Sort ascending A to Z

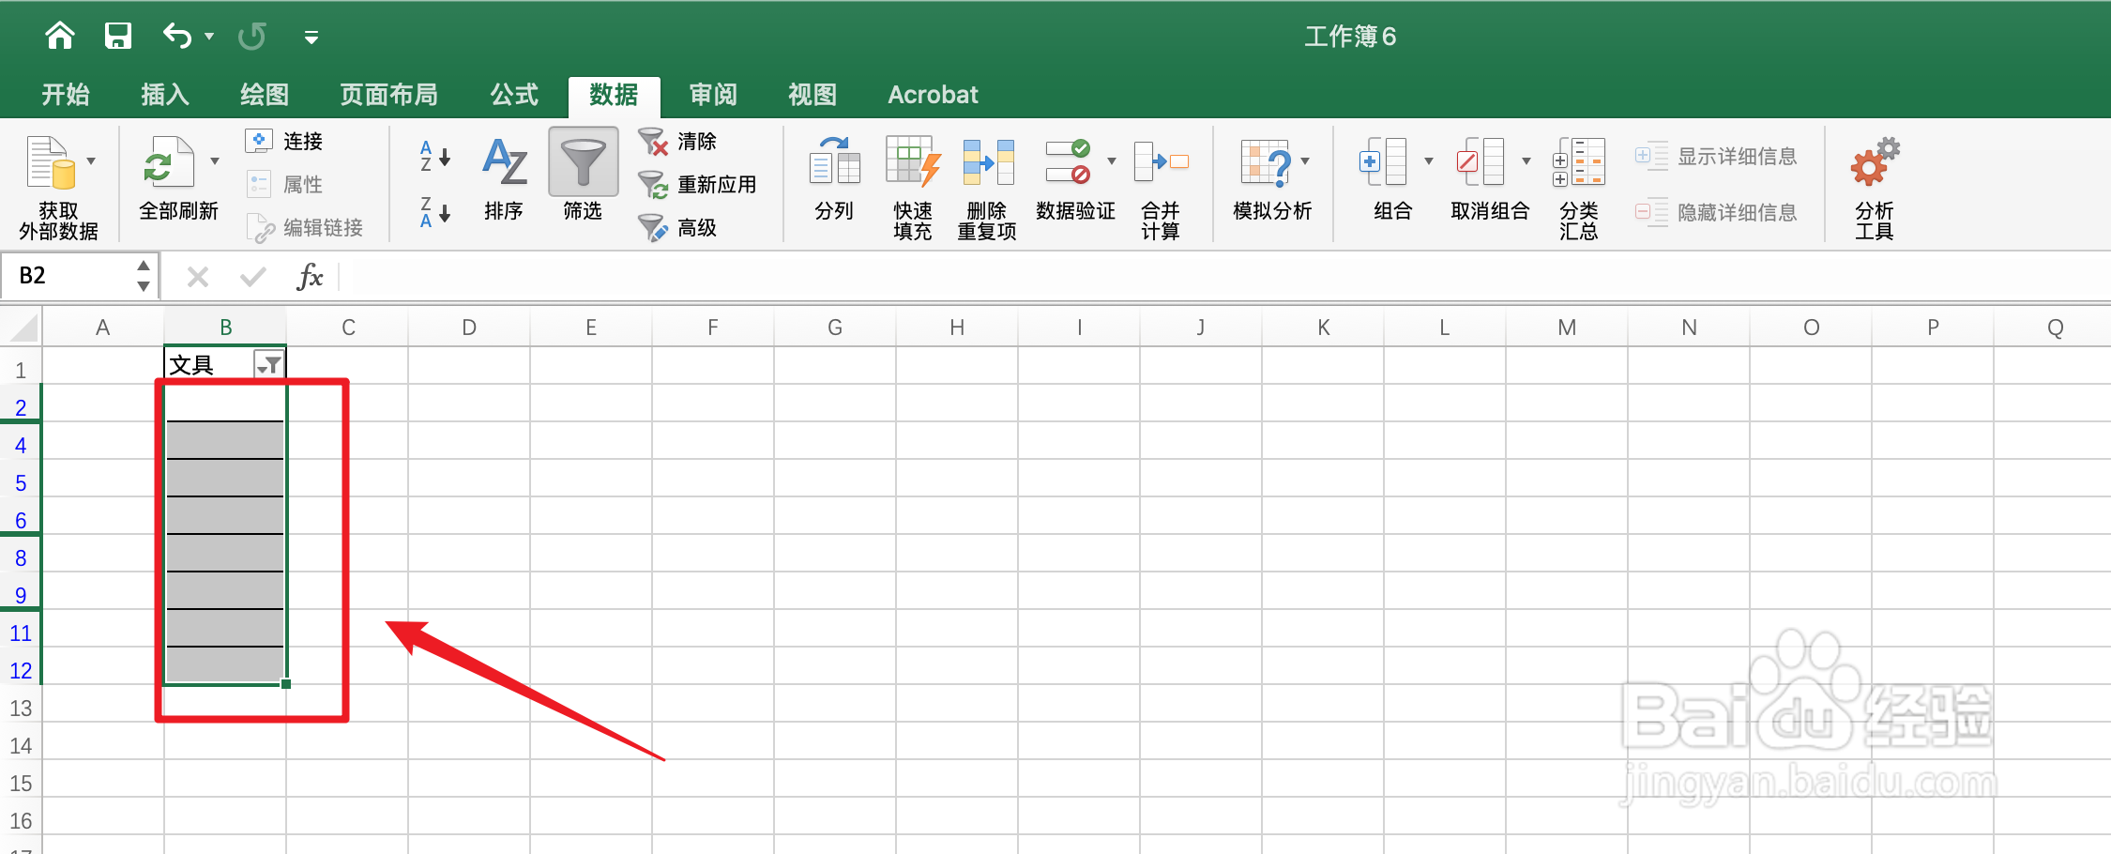(435, 156)
